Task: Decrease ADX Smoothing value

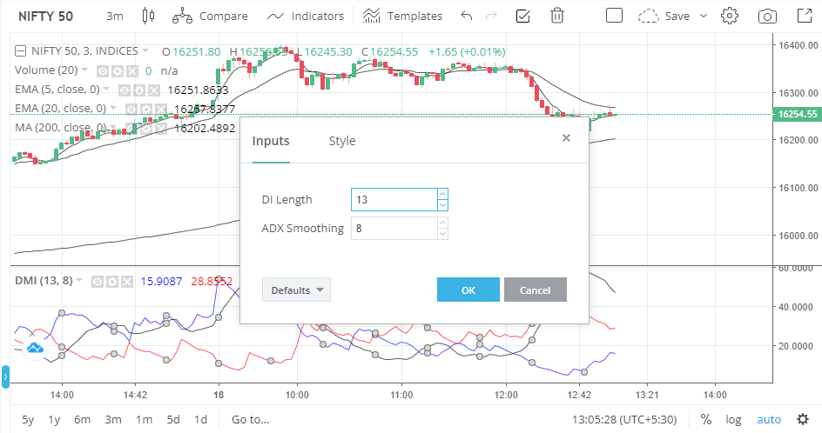Action: (x=442, y=234)
